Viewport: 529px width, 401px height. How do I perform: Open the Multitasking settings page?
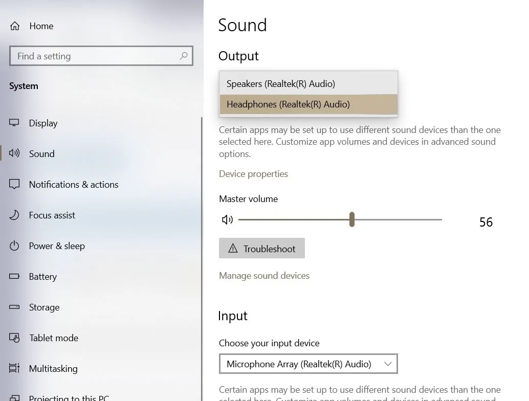(x=53, y=368)
